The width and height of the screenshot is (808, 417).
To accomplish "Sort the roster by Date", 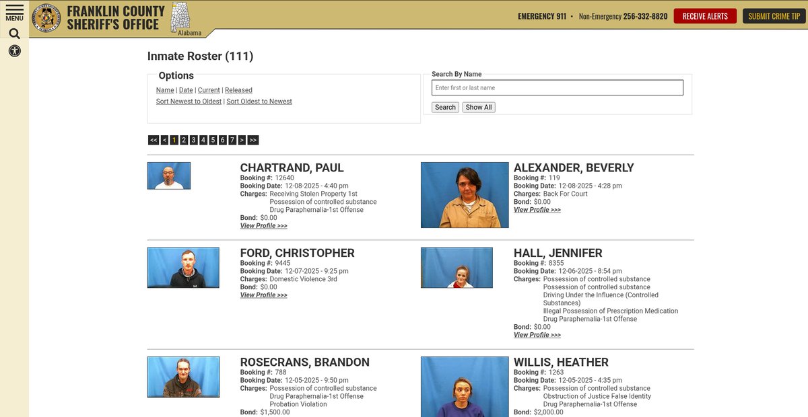I will pyautogui.click(x=186, y=90).
